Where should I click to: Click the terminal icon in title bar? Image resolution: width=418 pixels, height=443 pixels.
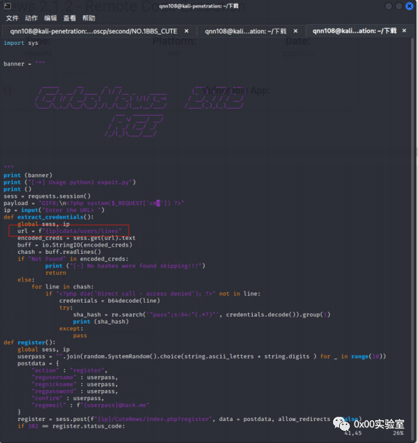pyautogui.click(x=7, y=5)
